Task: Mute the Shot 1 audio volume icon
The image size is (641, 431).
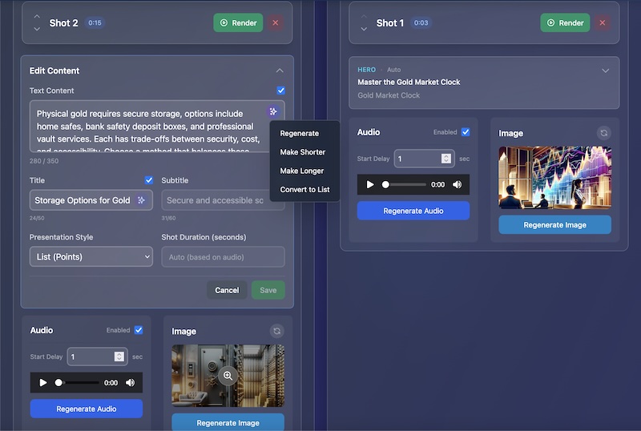Action: click(457, 184)
